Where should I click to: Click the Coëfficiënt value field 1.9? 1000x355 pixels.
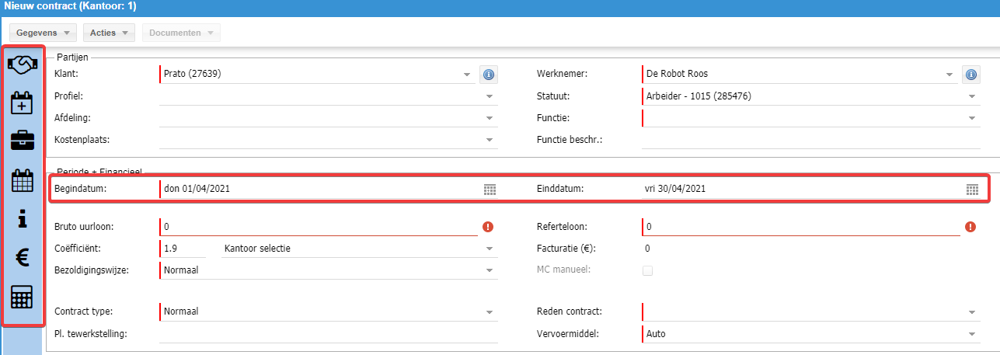point(183,249)
